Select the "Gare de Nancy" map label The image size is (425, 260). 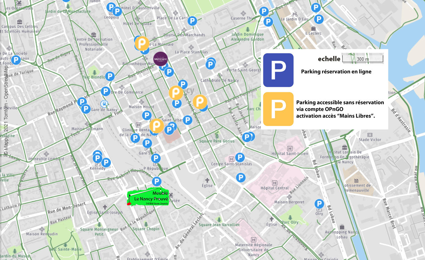[104, 110]
